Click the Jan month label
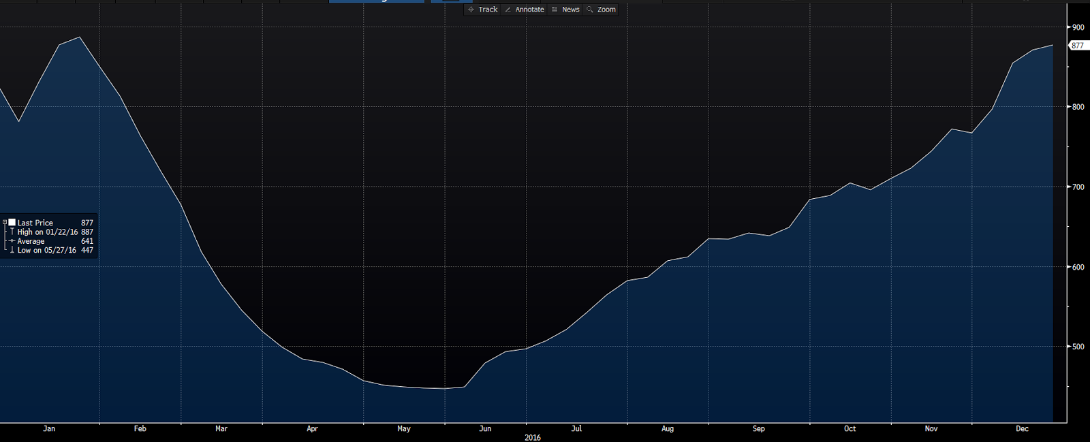The image size is (1090, 442). pos(49,428)
